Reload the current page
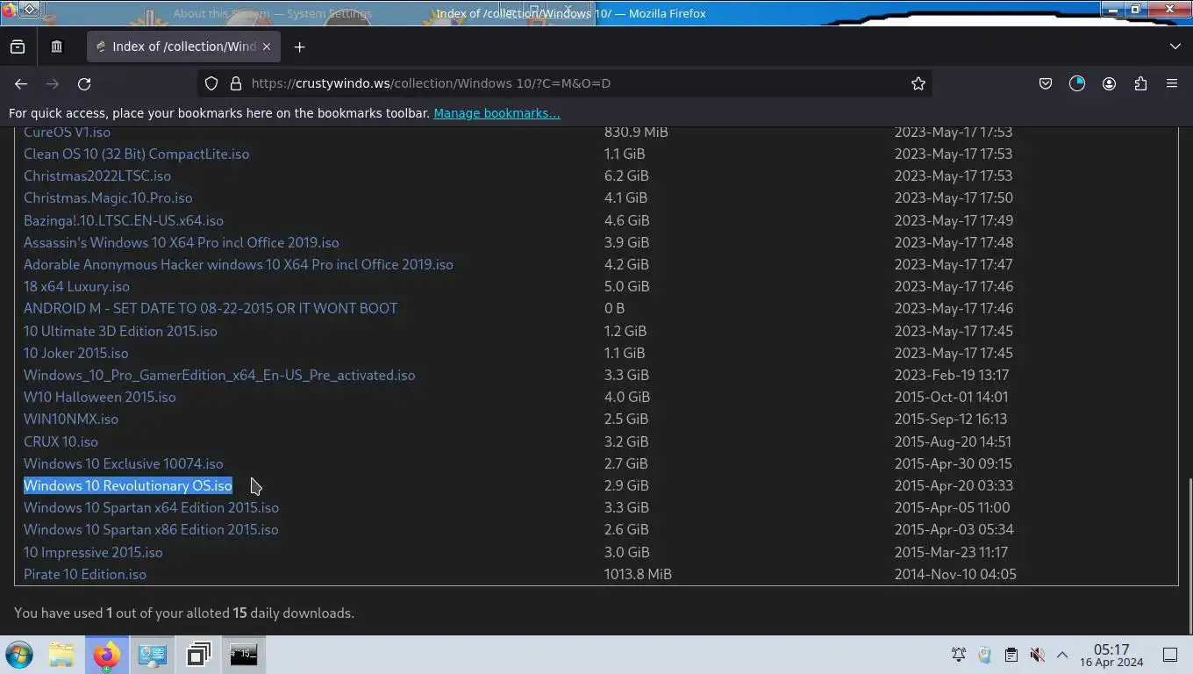Screen dimensions: 1193x674 pos(84,83)
